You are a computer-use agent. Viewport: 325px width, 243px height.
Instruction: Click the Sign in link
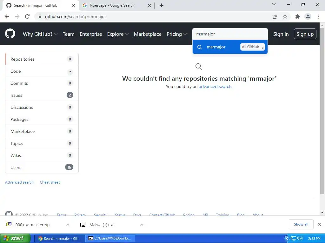tap(281, 34)
